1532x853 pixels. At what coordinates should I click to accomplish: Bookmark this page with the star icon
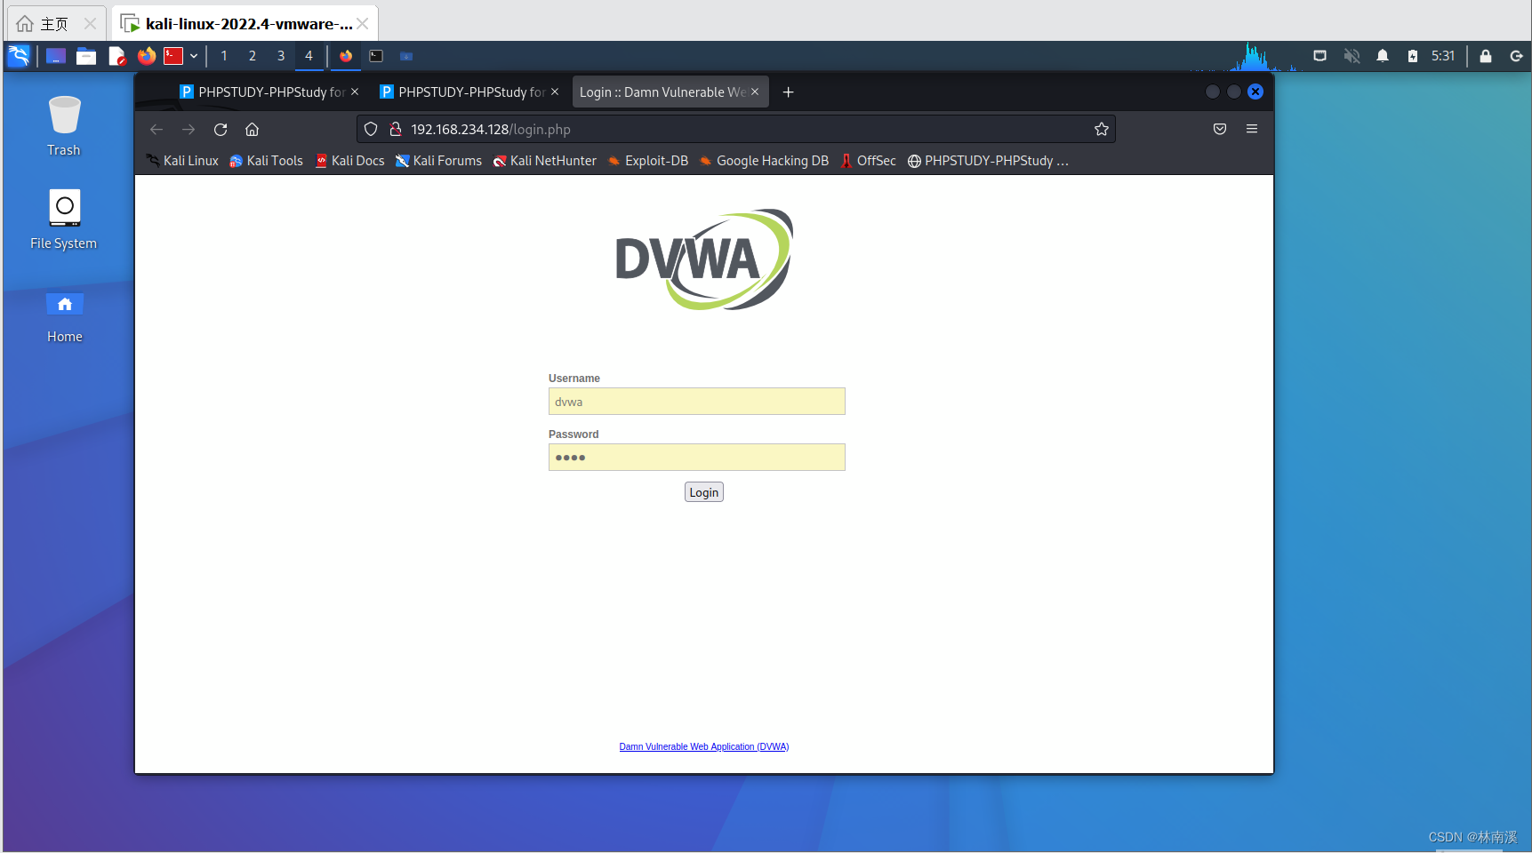point(1102,129)
